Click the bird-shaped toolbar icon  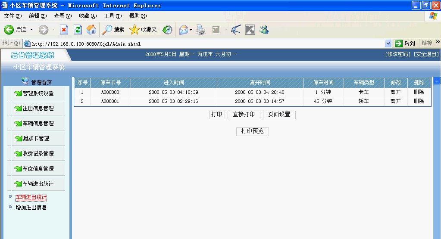coord(236,29)
